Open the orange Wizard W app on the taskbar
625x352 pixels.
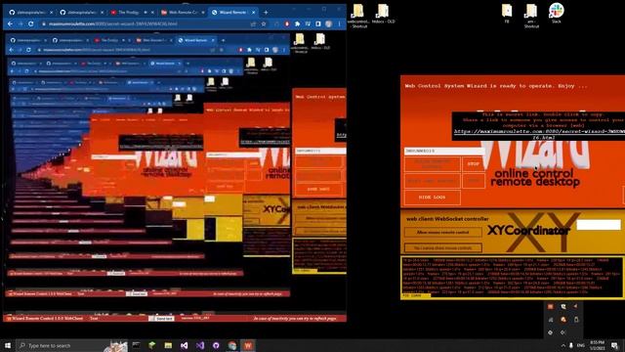pyautogui.click(x=248, y=345)
